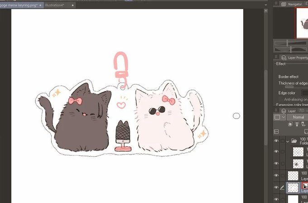This screenshot has height=203, width=308.
Task: Close the Illustration4 tab via its dot
Action: (x=72, y=5)
